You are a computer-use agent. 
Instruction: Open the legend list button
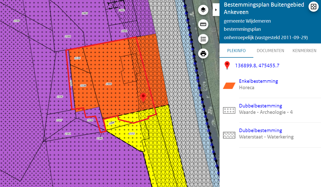click(203, 39)
